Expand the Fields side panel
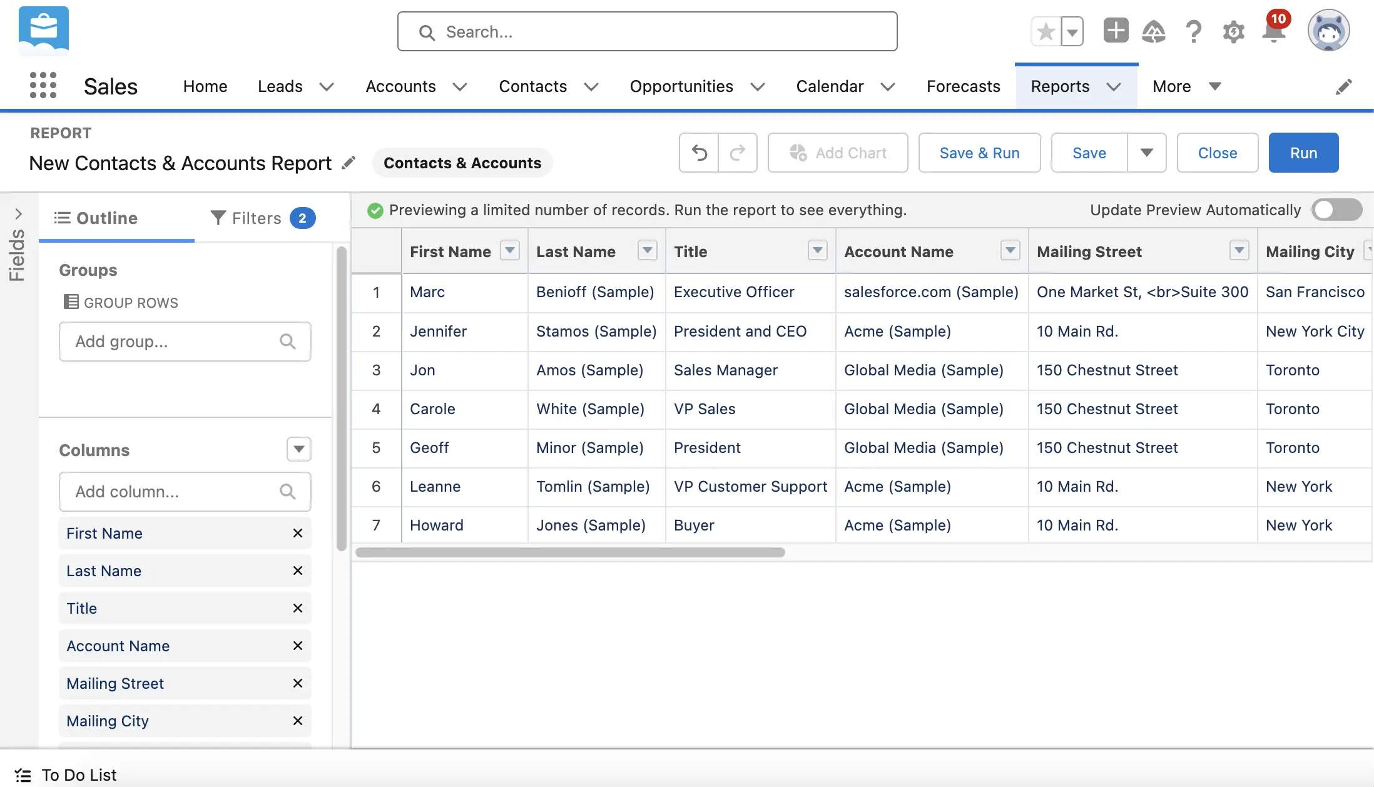Viewport: 1374px width, 787px height. 18,214
